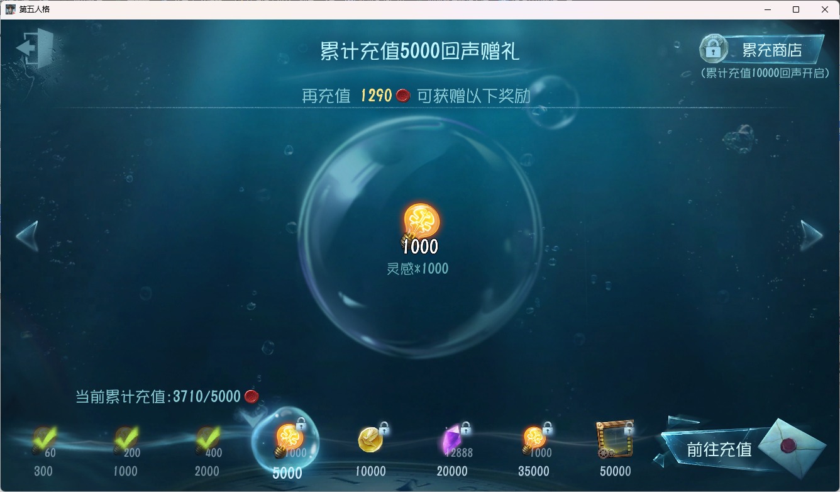The width and height of the screenshot is (840, 492).
Task: Click the 50000 tier number label
Action: [615, 471]
